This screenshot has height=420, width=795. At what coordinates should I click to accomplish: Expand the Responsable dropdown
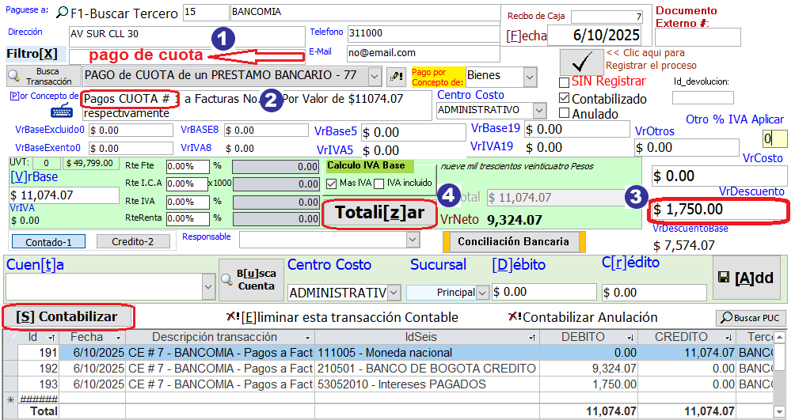[412, 239]
